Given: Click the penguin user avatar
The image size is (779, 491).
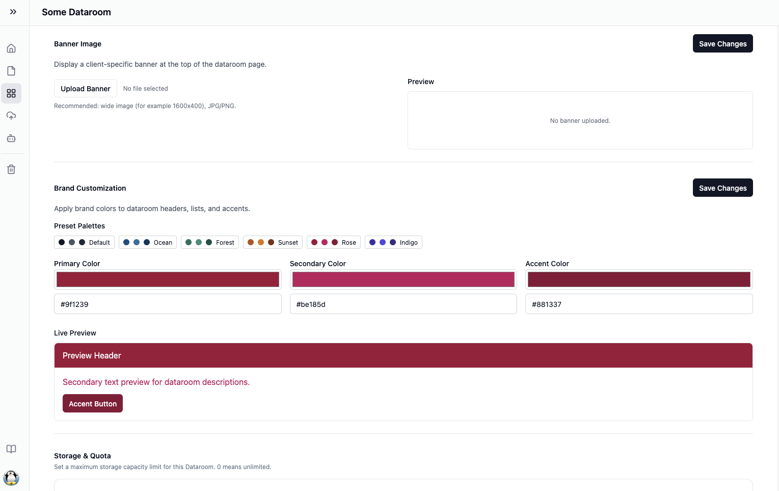Looking at the screenshot, I should [11, 478].
